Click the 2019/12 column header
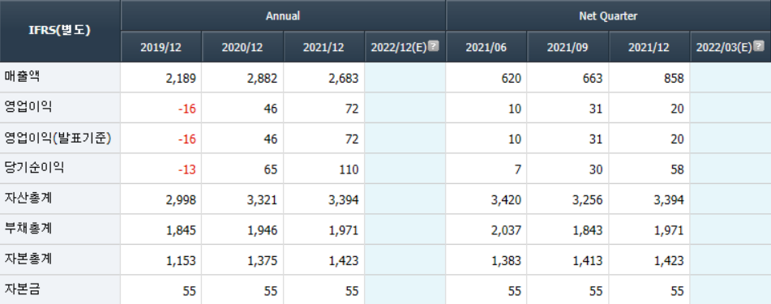 [x=161, y=47]
